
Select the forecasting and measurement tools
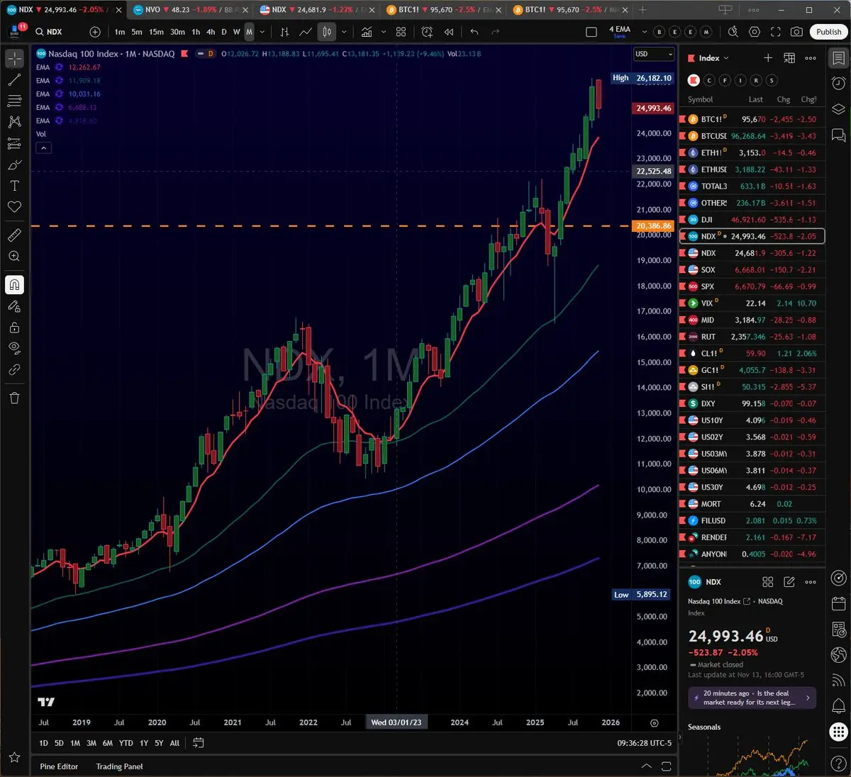[14, 143]
